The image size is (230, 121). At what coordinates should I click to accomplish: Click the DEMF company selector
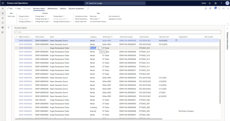coord(204,3)
